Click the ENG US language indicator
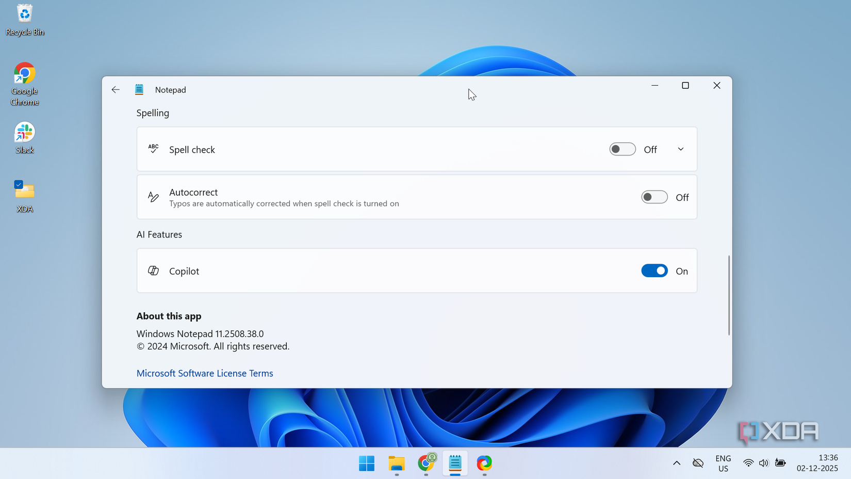 (x=723, y=464)
